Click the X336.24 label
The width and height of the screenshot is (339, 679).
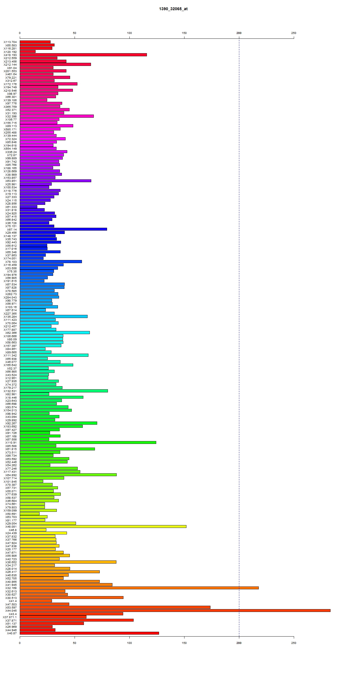(x=11, y=152)
